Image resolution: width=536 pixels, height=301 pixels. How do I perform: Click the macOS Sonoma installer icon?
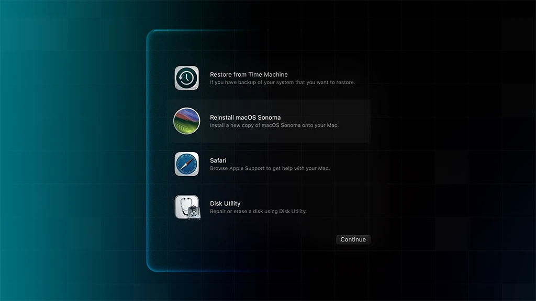pyautogui.click(x=186, y=121)
